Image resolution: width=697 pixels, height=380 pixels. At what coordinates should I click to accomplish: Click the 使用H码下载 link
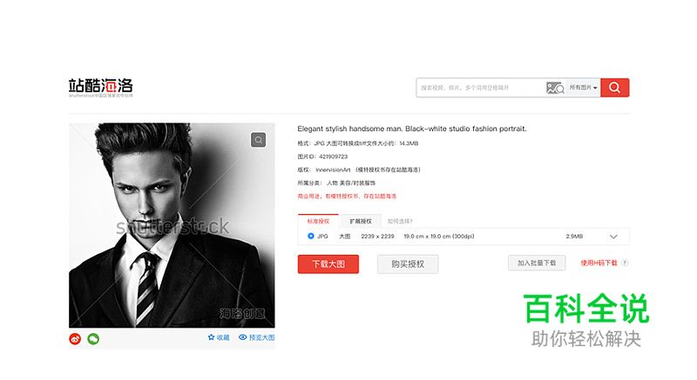[x=599, y=263]
